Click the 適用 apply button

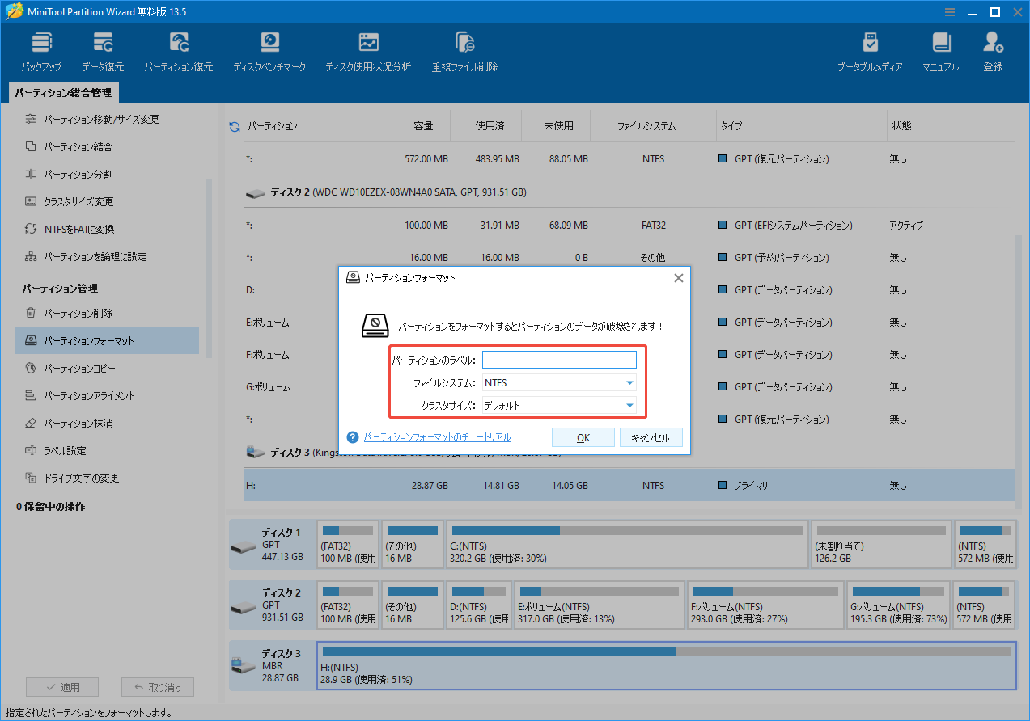click(x=62, y=686)
